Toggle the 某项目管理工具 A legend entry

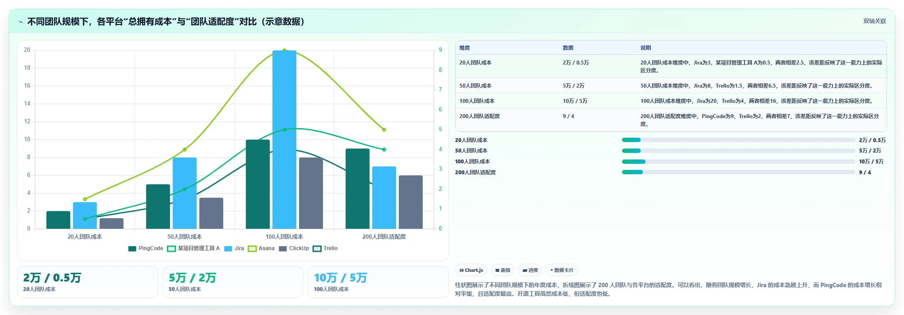(194, 248)
